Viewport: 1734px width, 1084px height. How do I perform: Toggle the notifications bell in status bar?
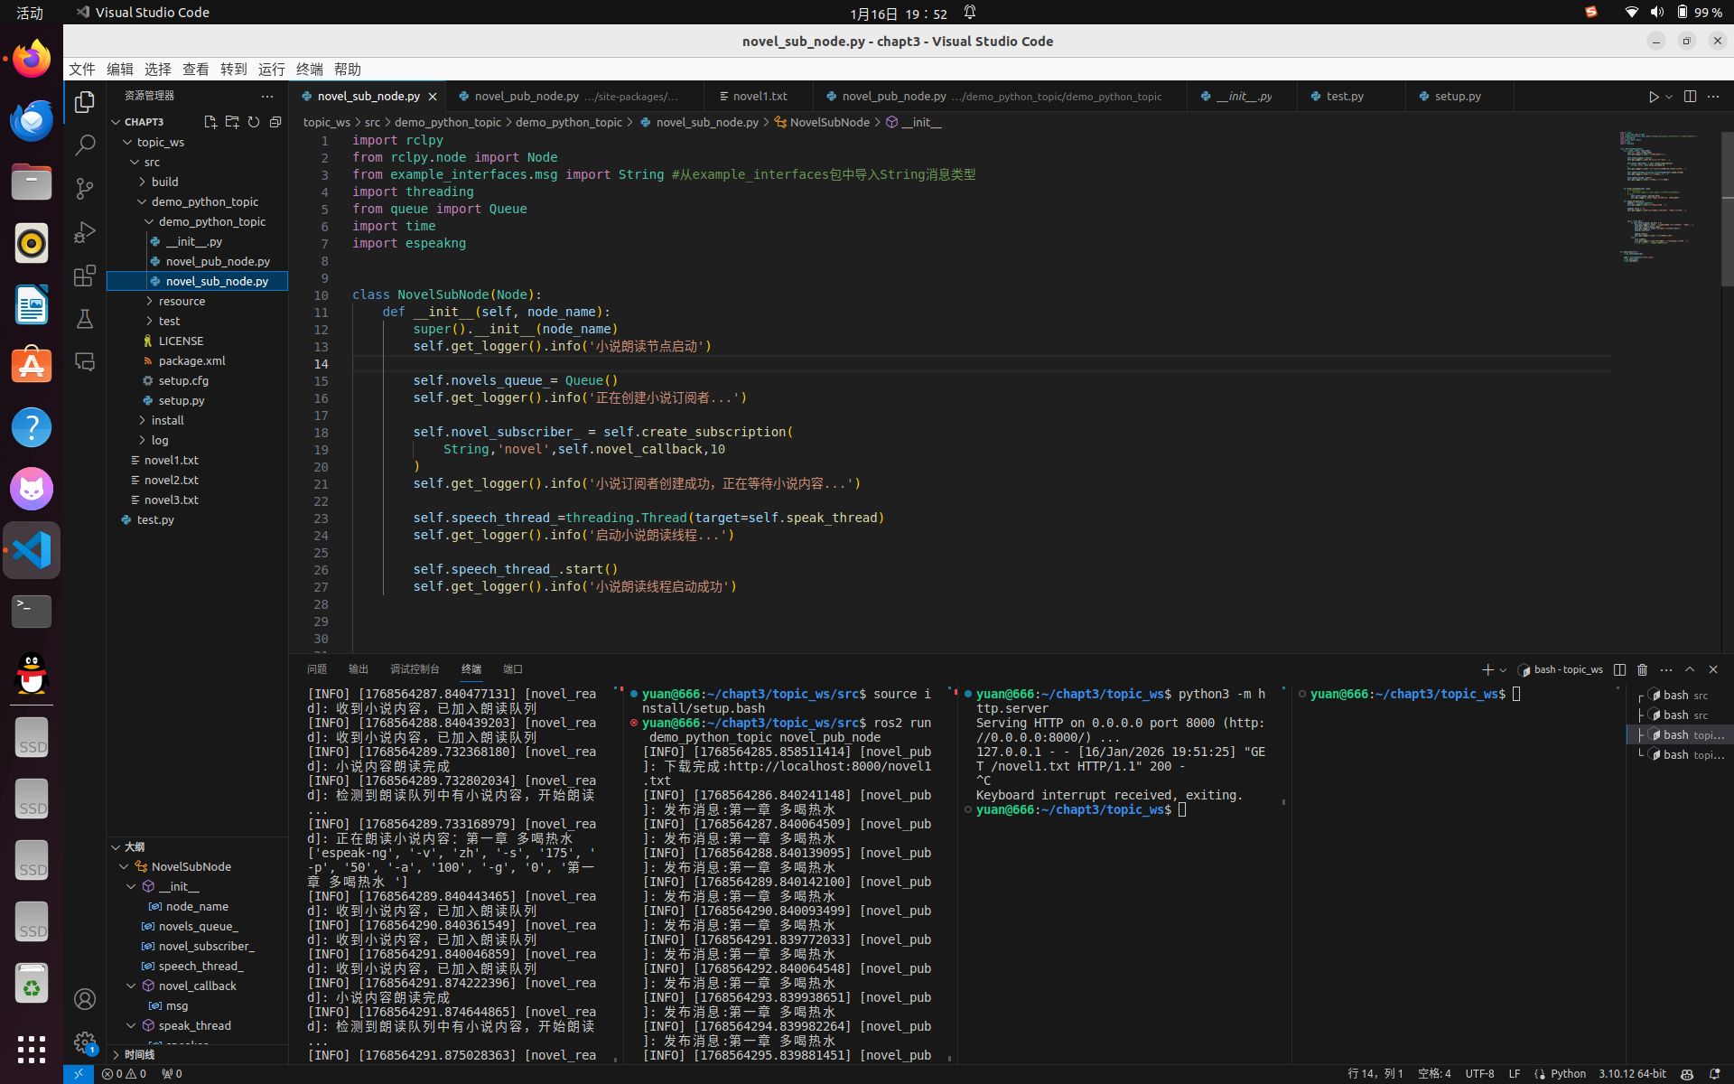pos(1714,1074)
